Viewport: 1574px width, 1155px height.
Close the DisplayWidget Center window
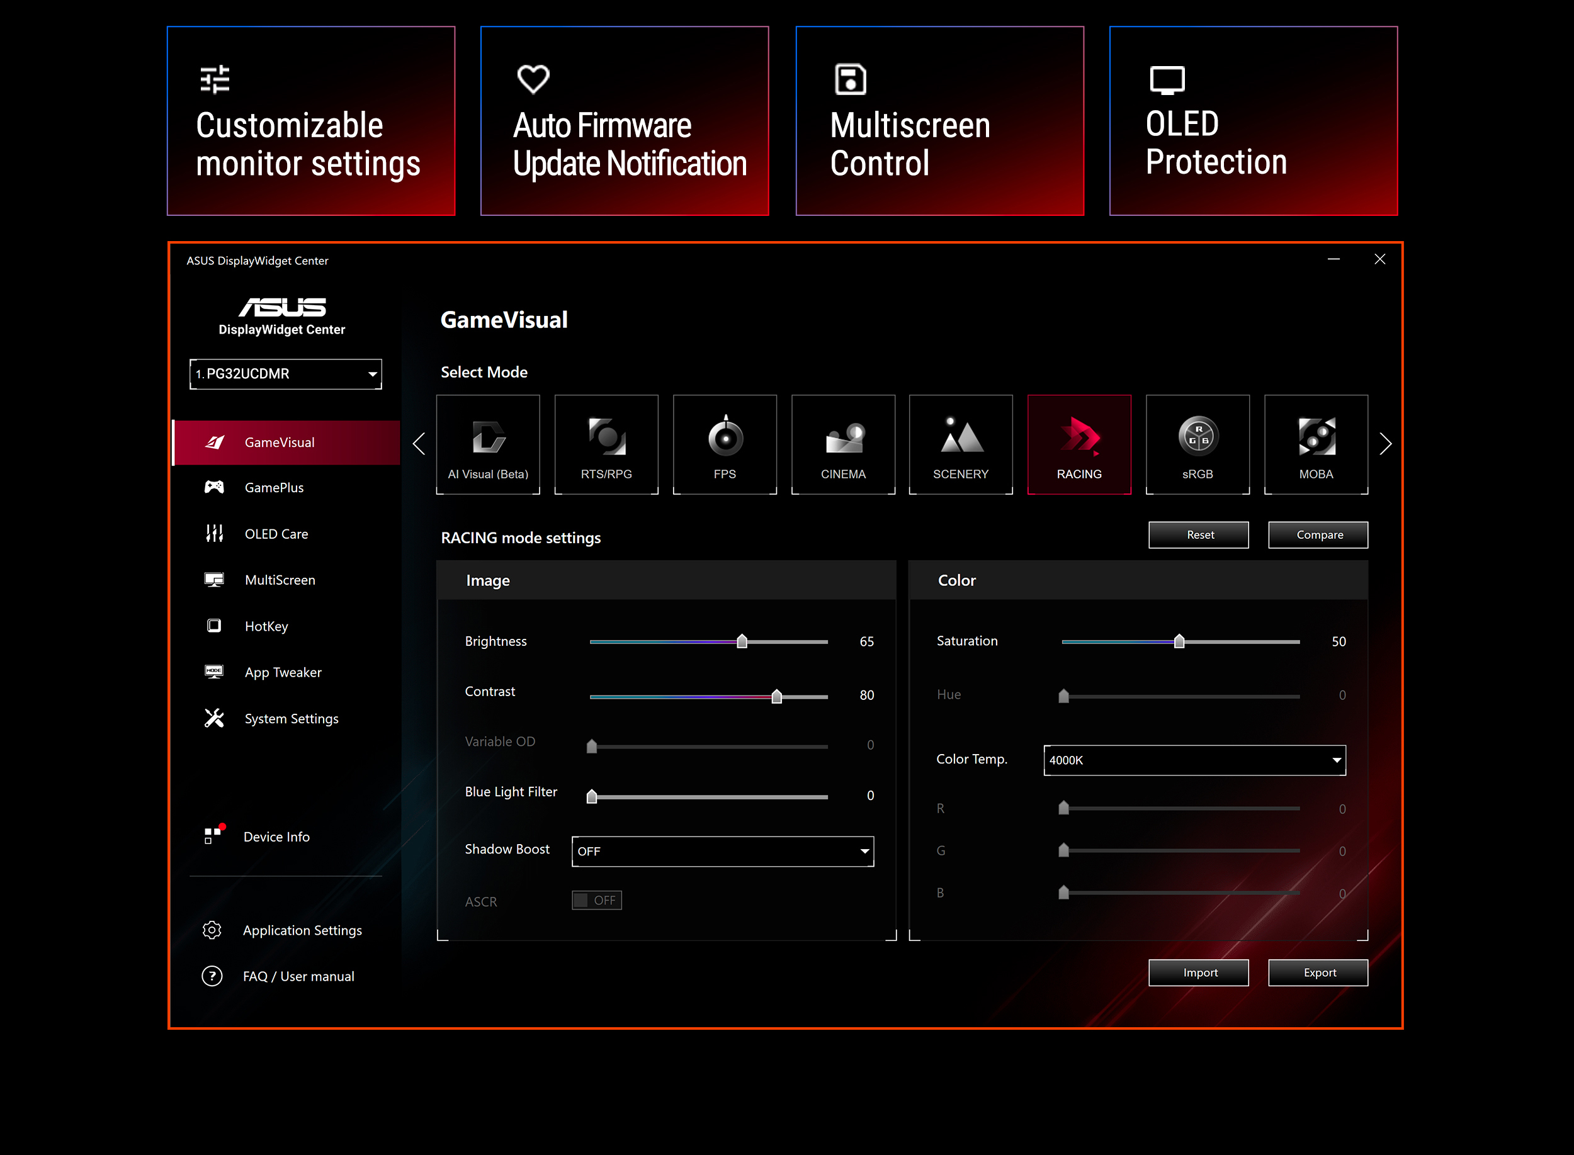click(x=1379, y=259)
